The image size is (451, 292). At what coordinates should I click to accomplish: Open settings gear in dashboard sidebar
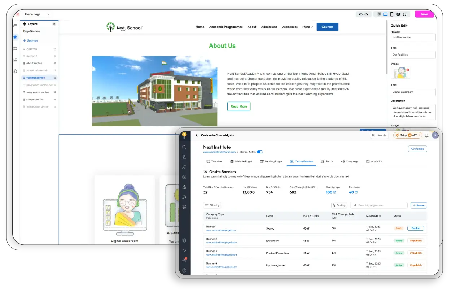coord(184,240)
